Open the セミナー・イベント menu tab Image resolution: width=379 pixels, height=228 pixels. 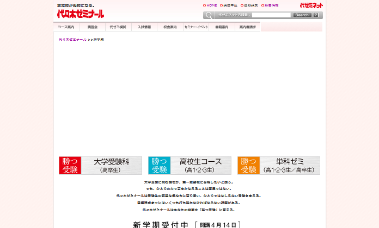[196, 27]
